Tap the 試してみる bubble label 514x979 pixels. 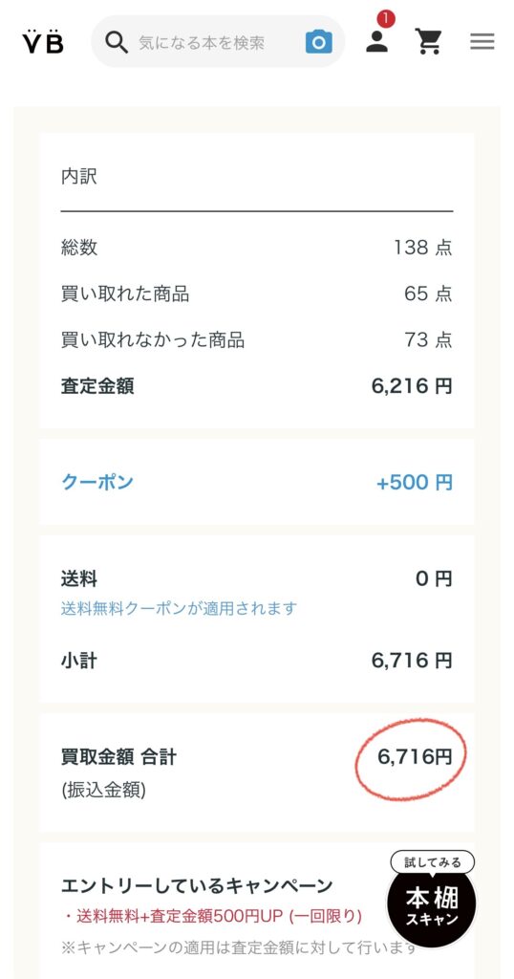pyautogui.click(x=432, y=862)
